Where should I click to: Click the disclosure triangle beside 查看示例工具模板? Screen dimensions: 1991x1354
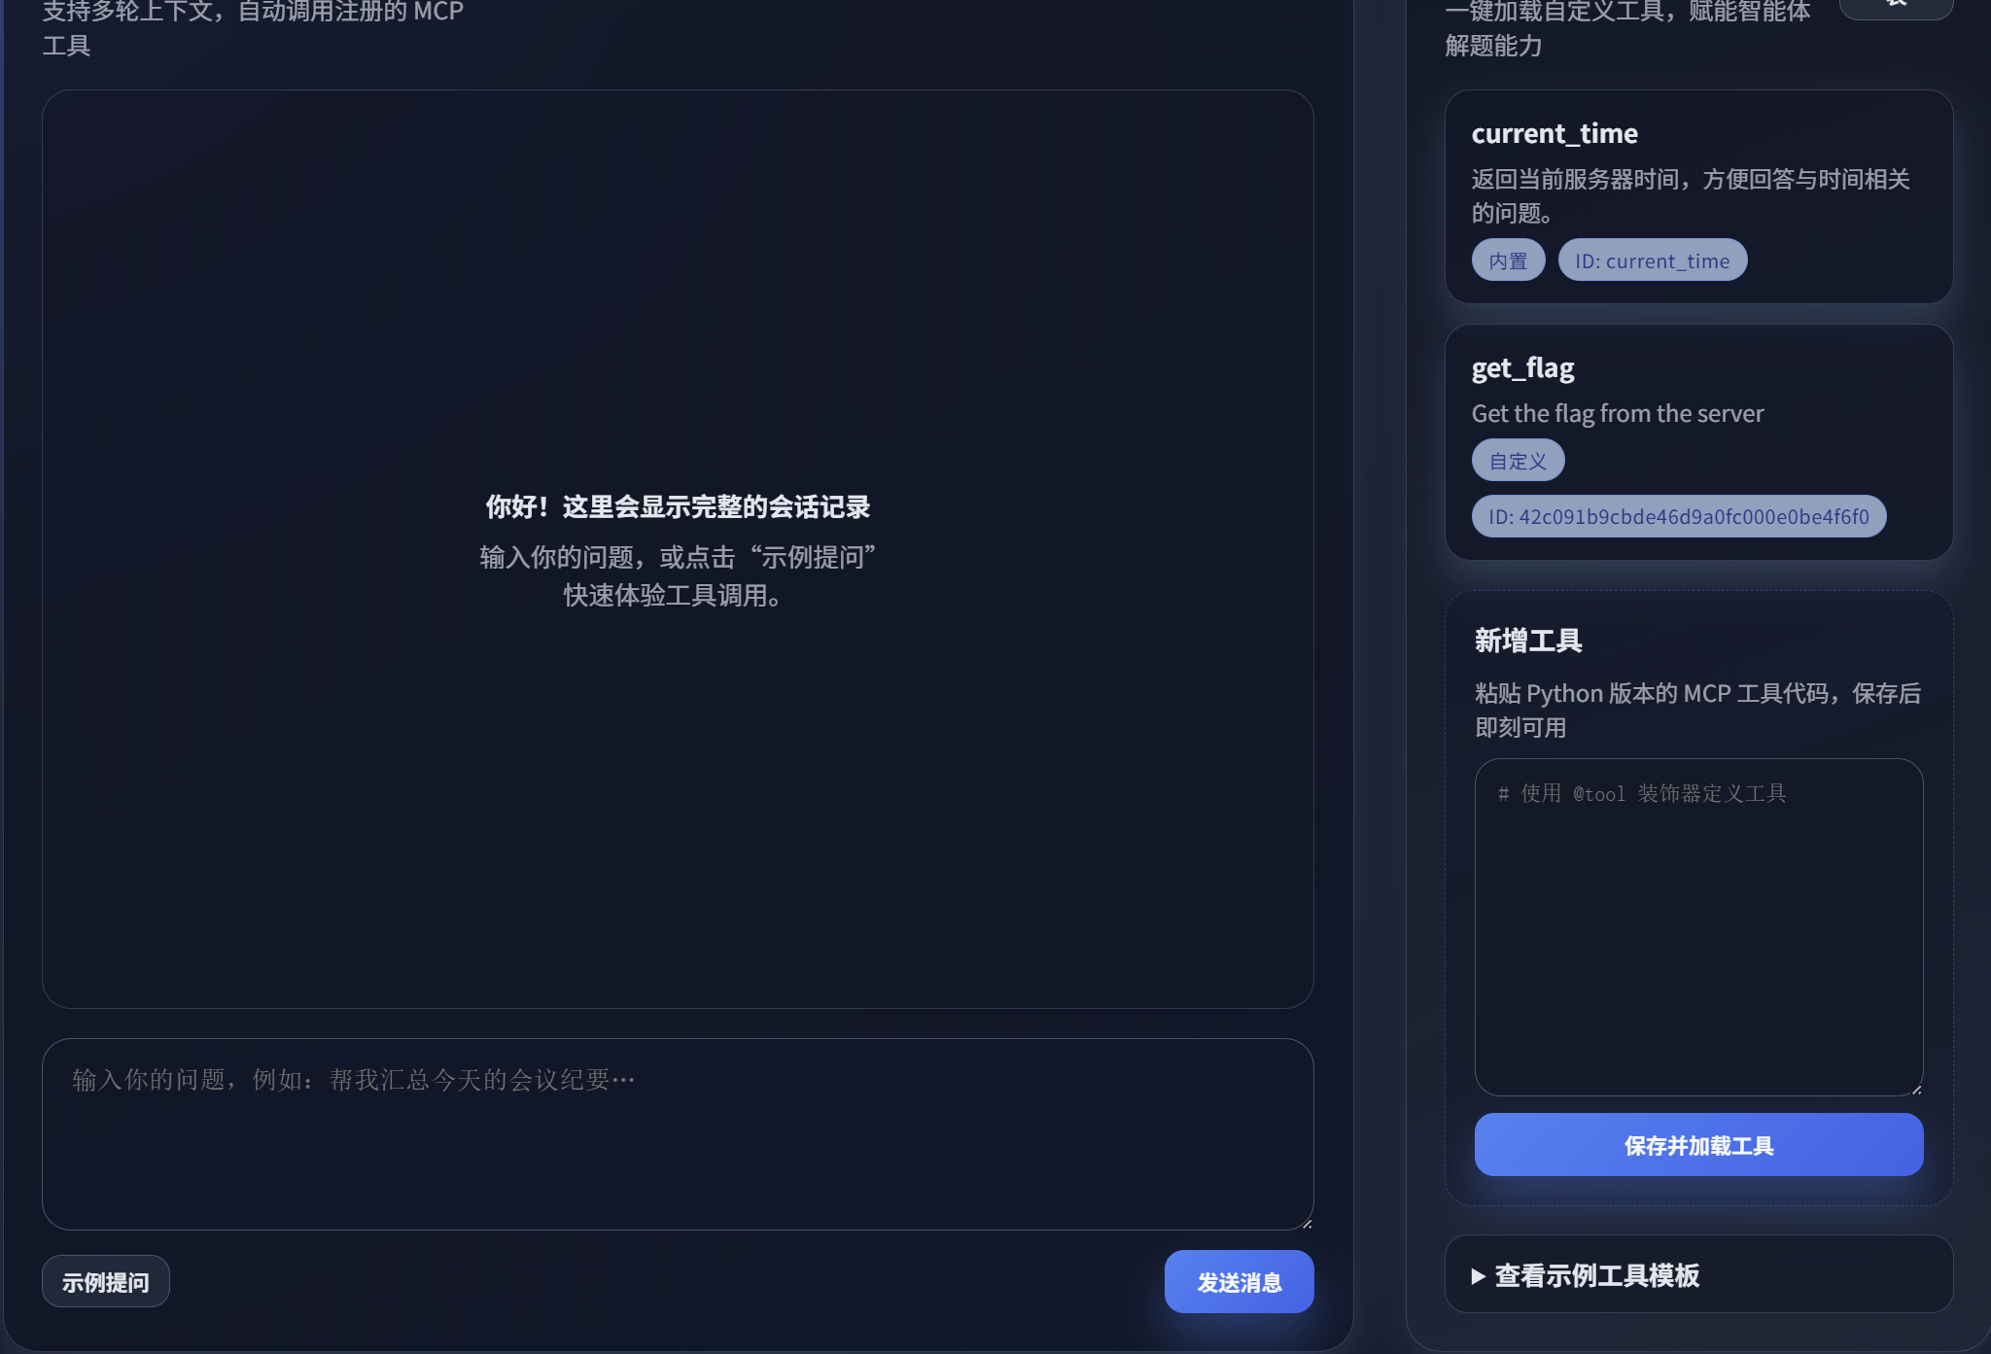tap(1478, 1276)
